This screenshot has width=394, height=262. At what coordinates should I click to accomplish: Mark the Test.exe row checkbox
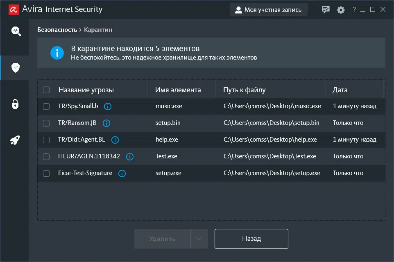[x=46, y=156]
